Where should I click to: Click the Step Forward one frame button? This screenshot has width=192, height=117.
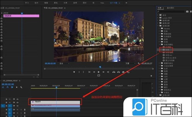[x=103, y=72]
